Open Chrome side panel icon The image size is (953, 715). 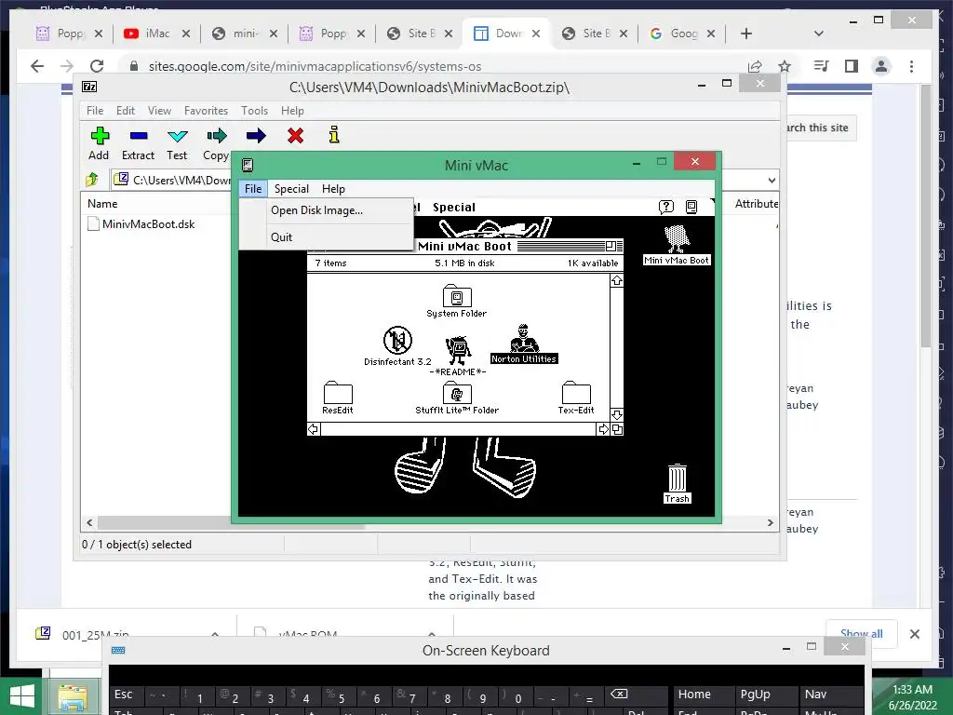(851, 66)
